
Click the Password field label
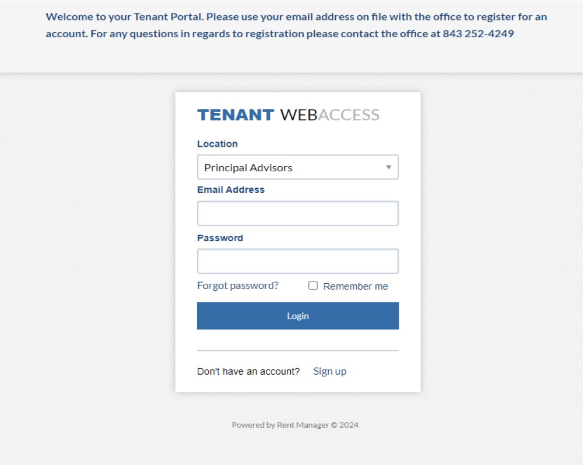coord(220,238)
